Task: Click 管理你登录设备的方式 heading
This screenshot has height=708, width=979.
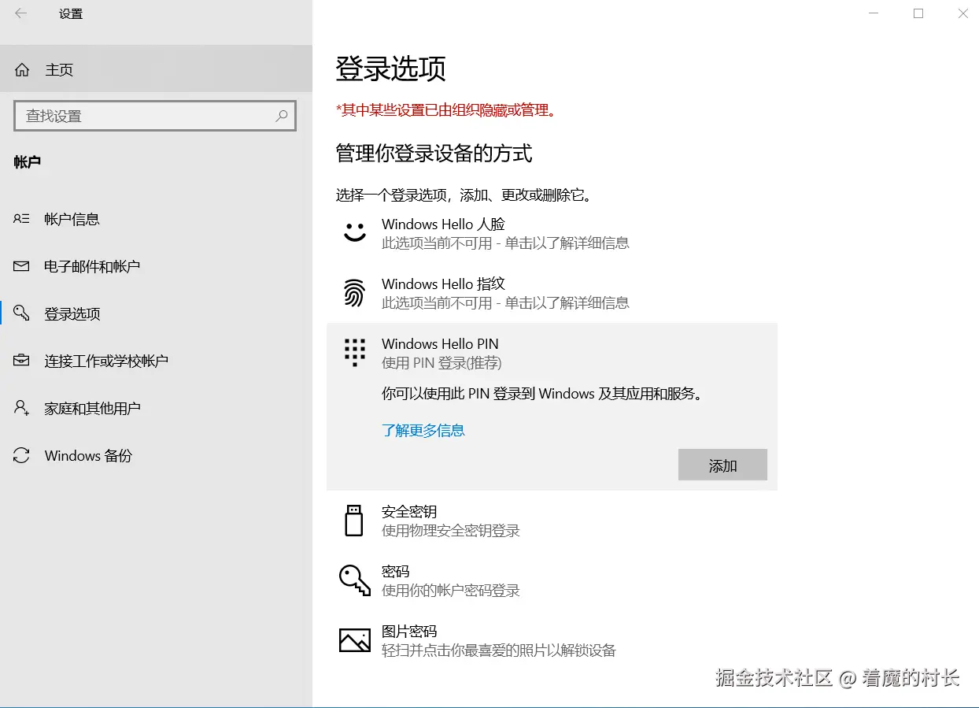Action: (x=434, y=153)
